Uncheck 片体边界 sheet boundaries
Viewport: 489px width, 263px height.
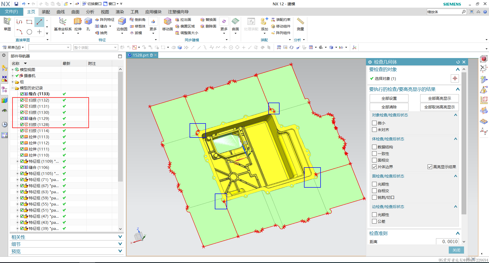click(x=374, y=167)
